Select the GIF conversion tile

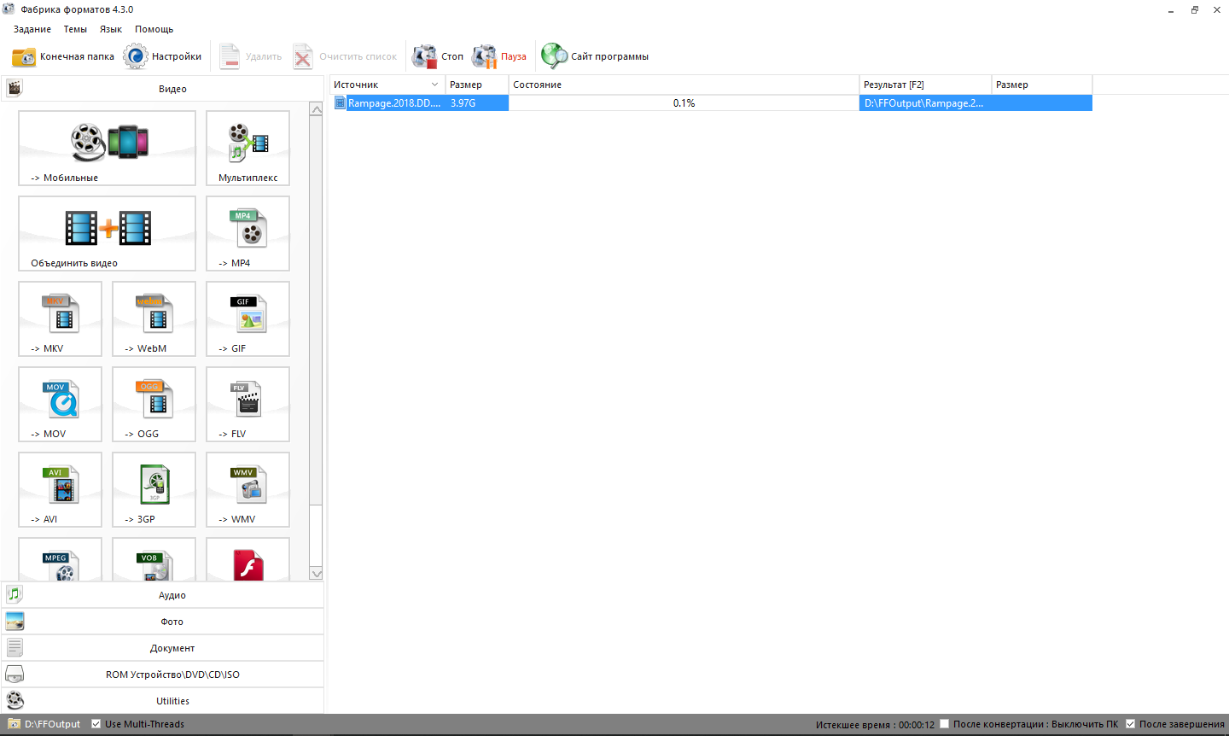248,318
